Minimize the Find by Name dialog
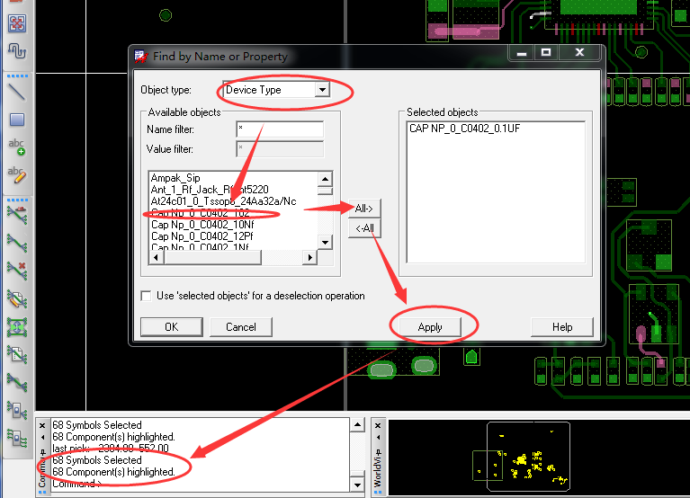 click(x=522, y=53)
